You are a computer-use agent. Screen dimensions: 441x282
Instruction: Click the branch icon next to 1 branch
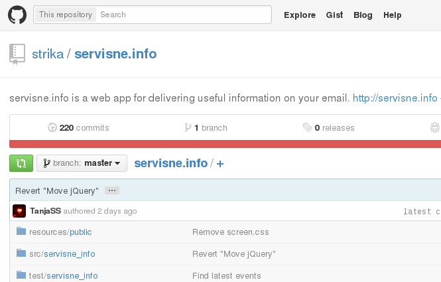188,127
